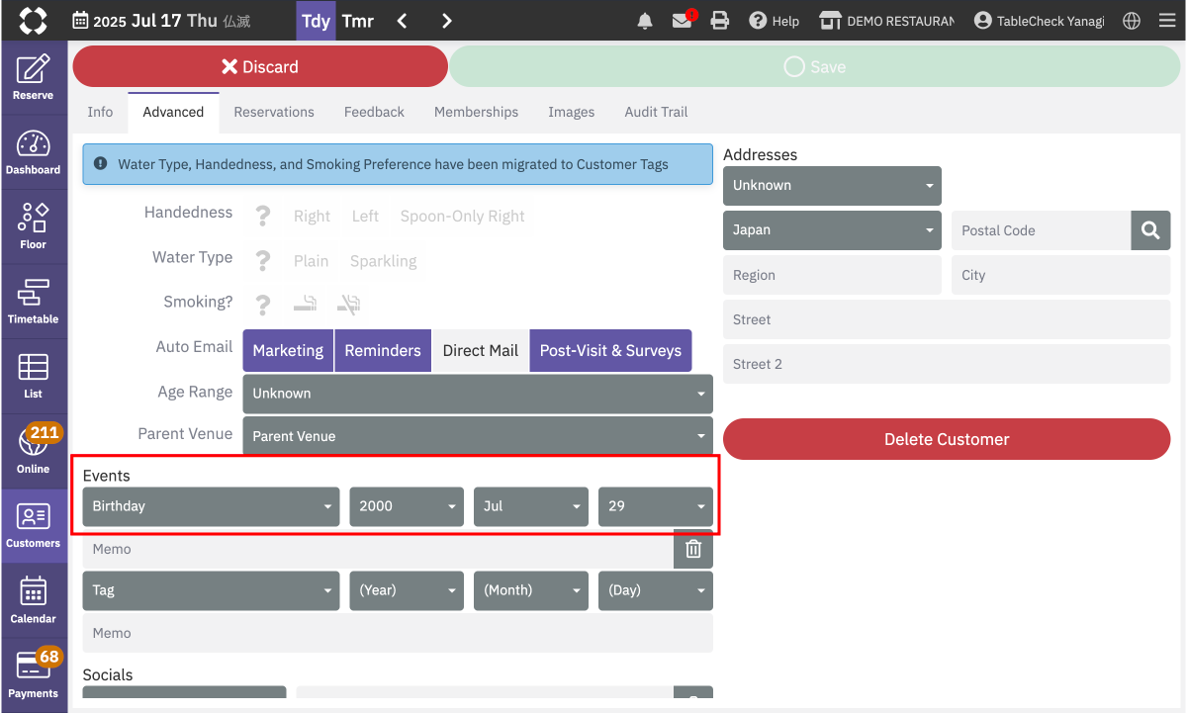Click the date picker showing 2025 Jul 17
Screen dimensions: 1187x713
point(161,21)
